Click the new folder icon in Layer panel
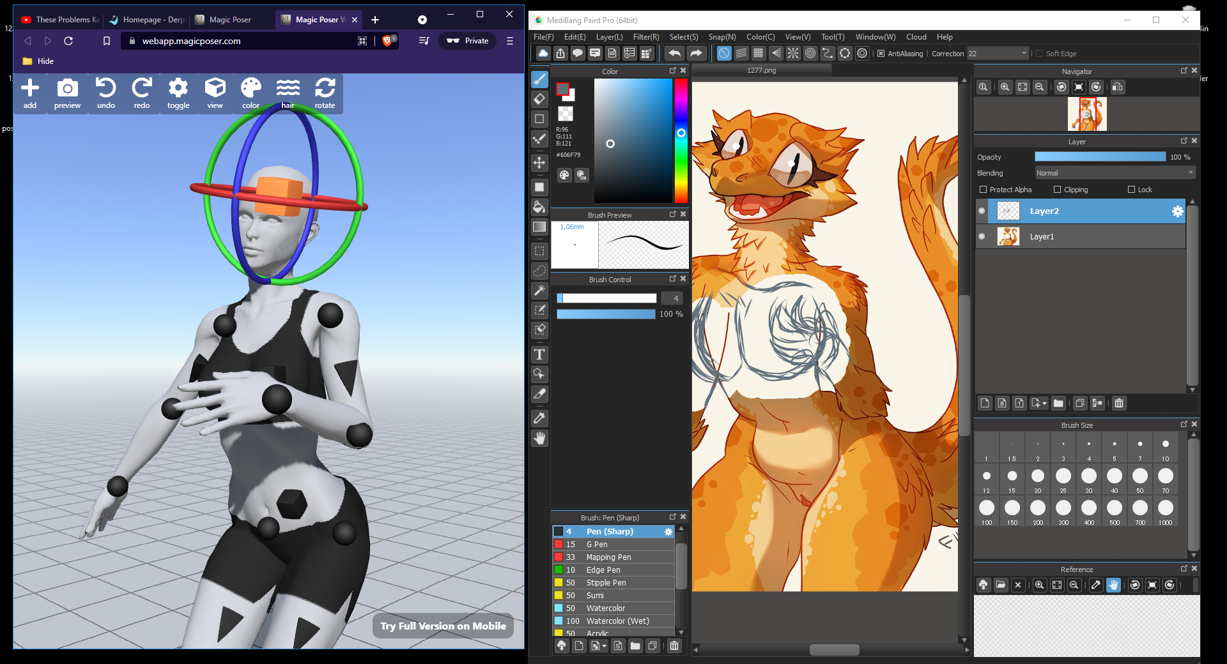This screenshot has width=1227, height=664. [x=1058, y=403]
